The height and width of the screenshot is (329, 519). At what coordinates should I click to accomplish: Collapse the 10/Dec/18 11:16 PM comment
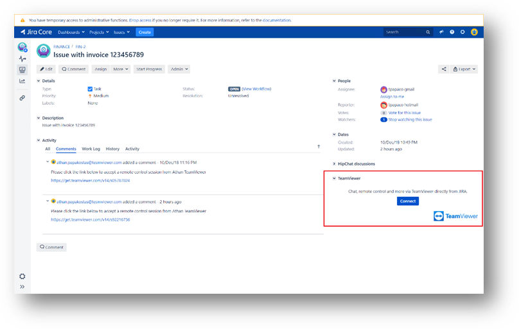tap(48, 162)
